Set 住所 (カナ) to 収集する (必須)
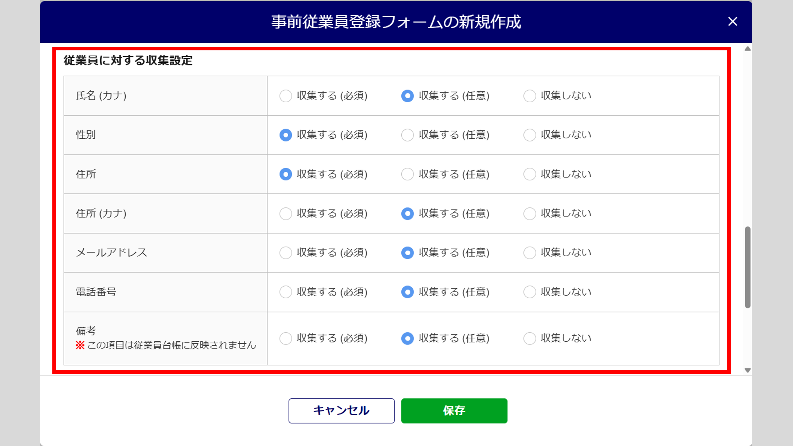Viewport: 793px width, 446px height. [x=285, y=214]
